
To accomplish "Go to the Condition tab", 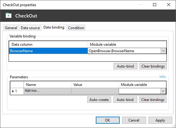I will [76, 28].
